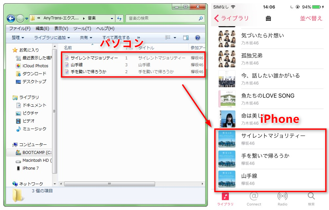Tap song 孤独兄弟 on iPhone
This screenshot has width=329, height=210.
[x=271, y=59]
